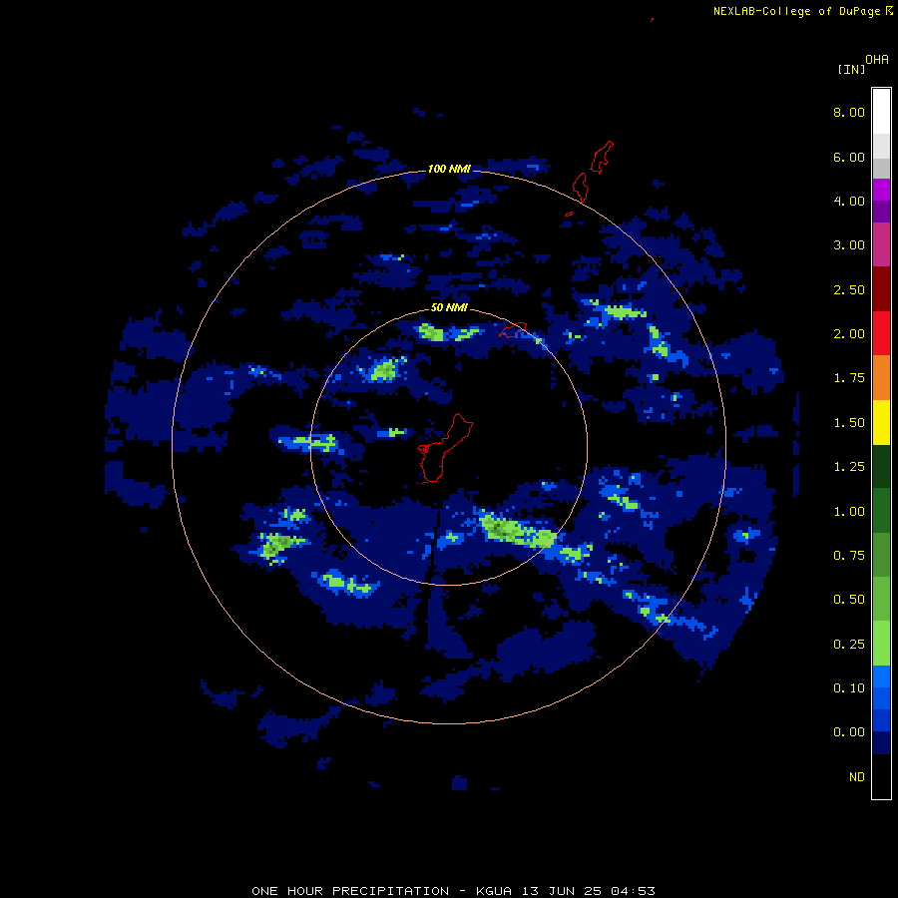
Task: Click the NEXLAB-College of DuPage credit text
Action: 803,11
